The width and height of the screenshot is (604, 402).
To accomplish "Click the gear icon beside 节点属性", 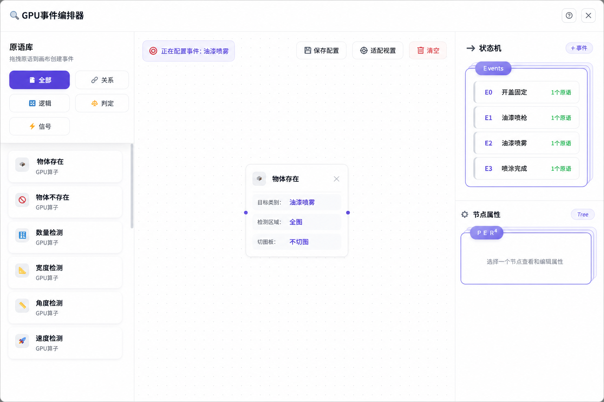I will [x=465, y=214].
